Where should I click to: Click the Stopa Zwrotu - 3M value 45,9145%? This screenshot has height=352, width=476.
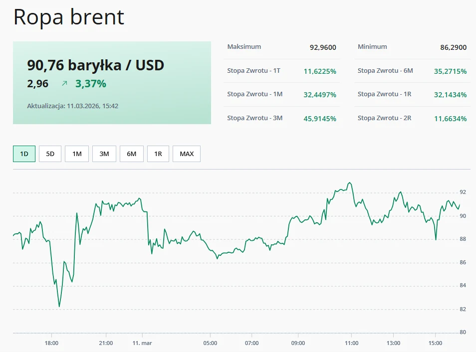tap(319, 118)
